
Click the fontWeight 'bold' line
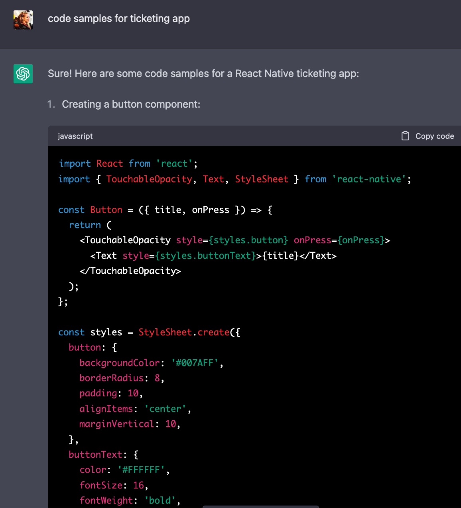130,500
